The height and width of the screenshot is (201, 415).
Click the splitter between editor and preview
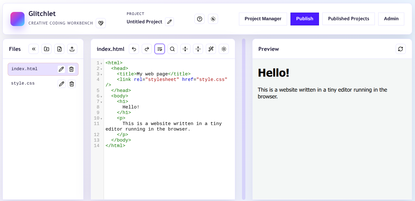[x=244, y=119]
